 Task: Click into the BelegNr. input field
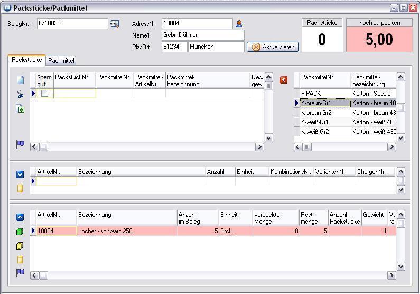[72, 24]
